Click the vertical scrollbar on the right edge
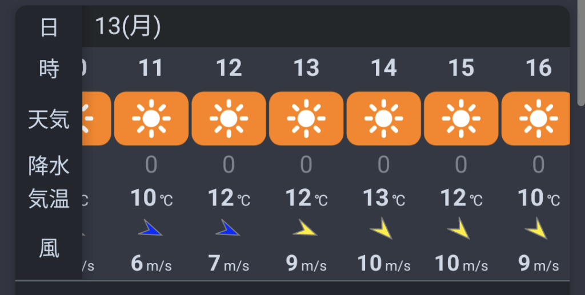Viewport: 585px width, 295px height. click(x=581, y=57)
